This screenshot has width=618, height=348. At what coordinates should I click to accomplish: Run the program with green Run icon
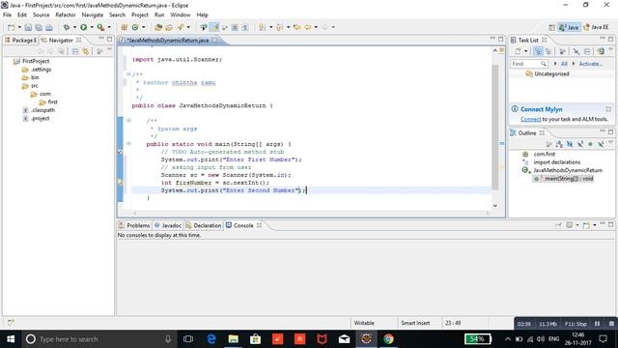pyautogui.click(x=84, y=27)
